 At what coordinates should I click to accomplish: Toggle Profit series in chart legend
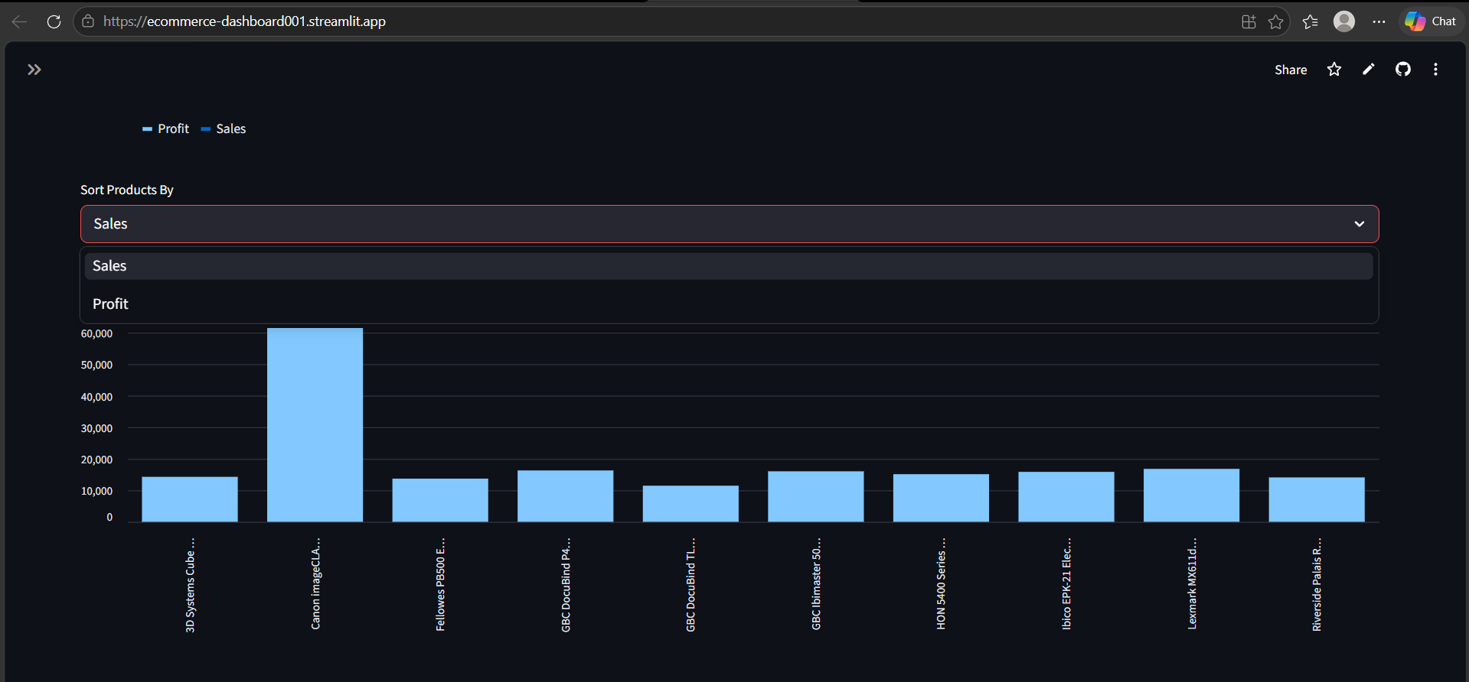[x=166, y=128]
